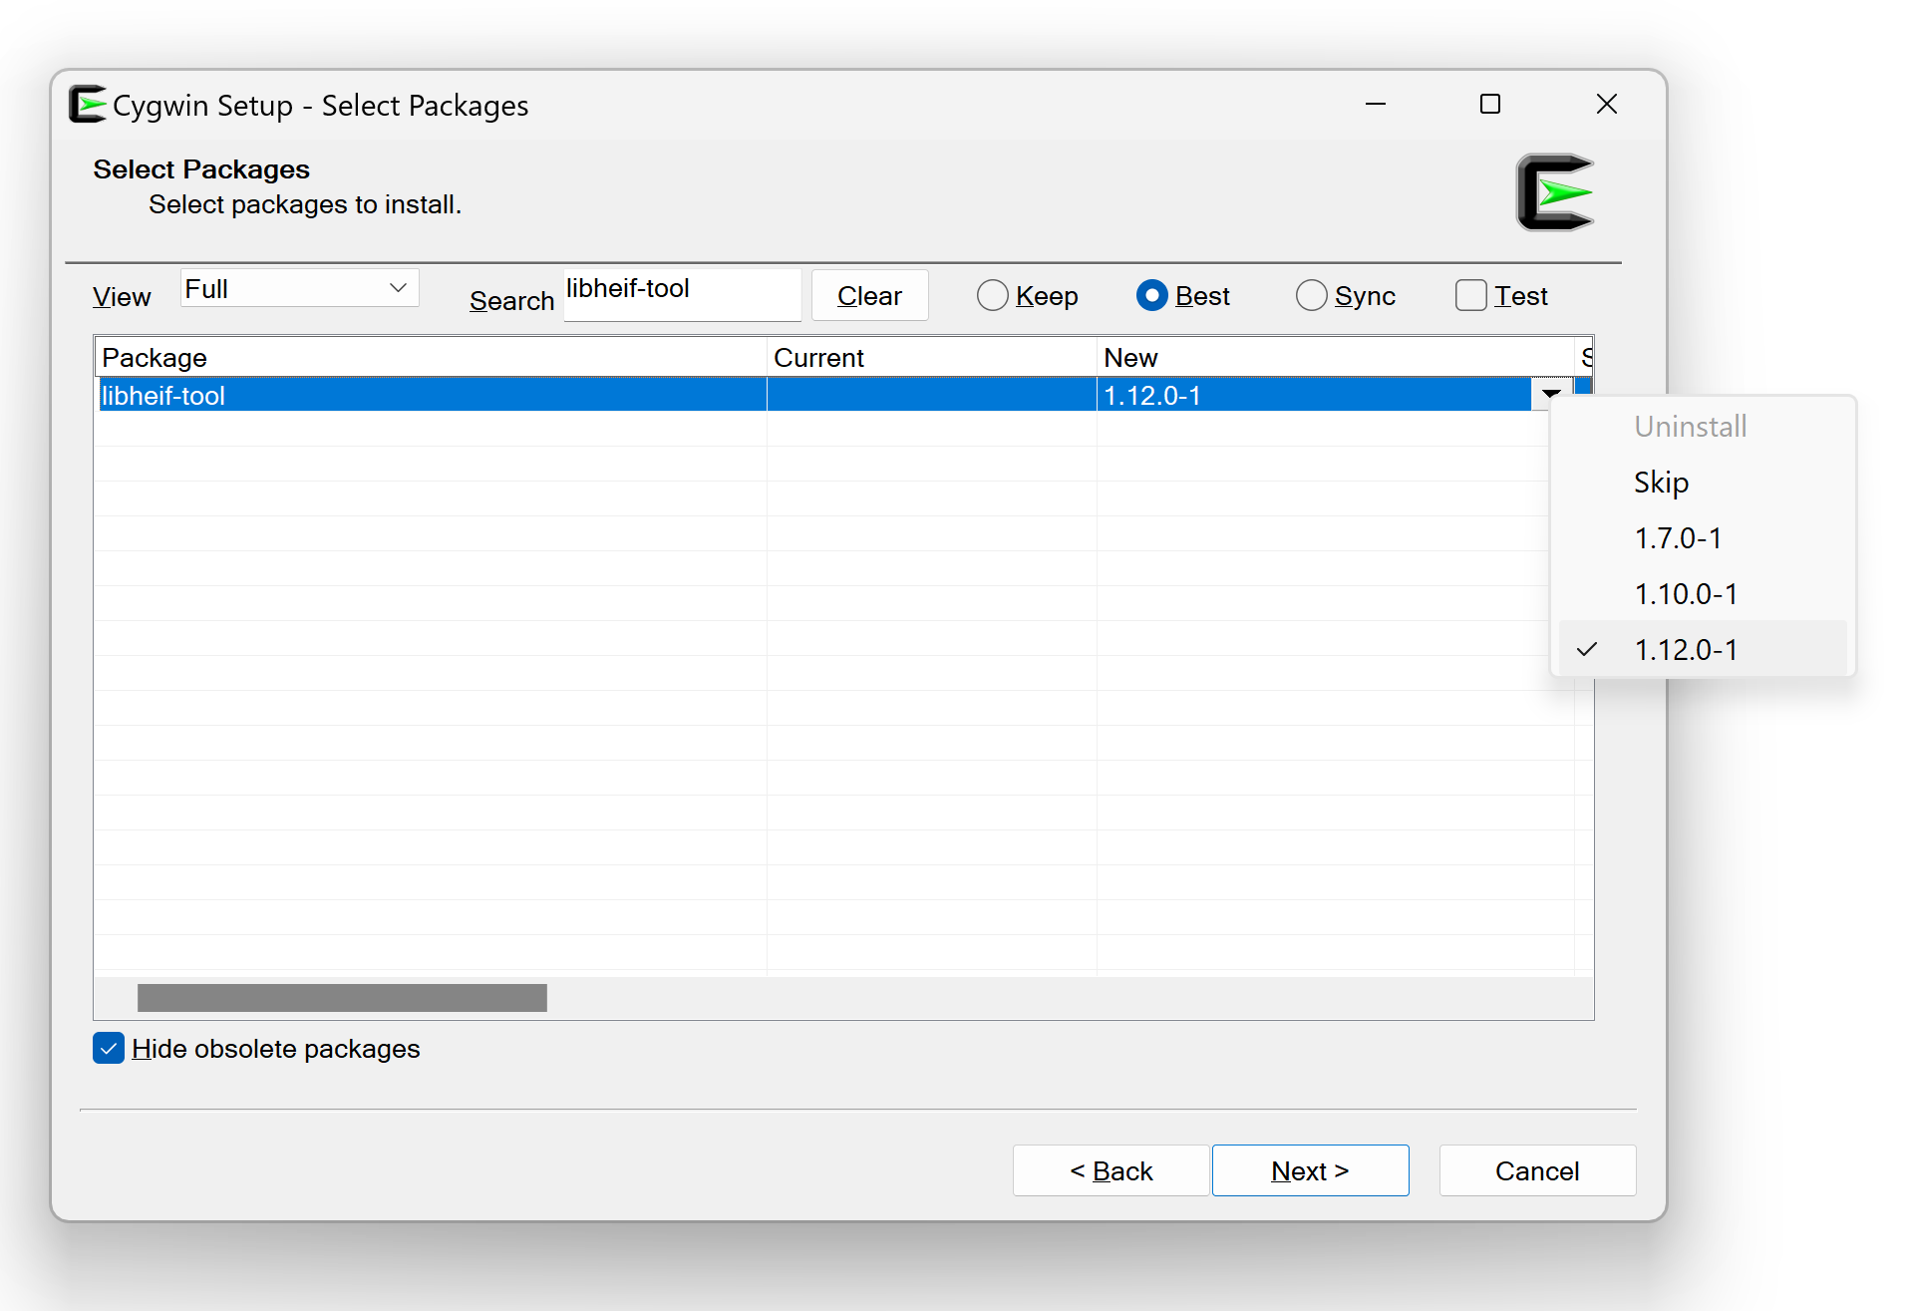Maximize the Cygwin Setup window
This screenshot has height=1311, width=1909.
[1490, 104]
